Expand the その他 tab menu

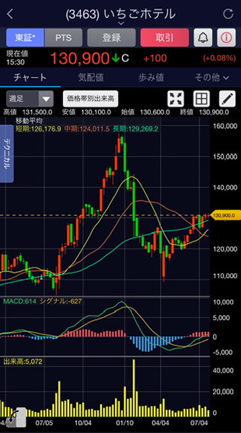(212, 78)
